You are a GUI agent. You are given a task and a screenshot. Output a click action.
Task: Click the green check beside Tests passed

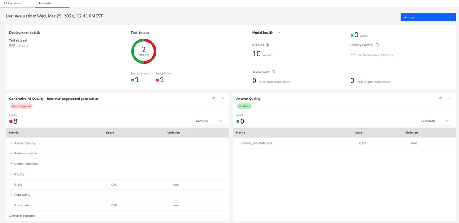(x=132, y=80)
